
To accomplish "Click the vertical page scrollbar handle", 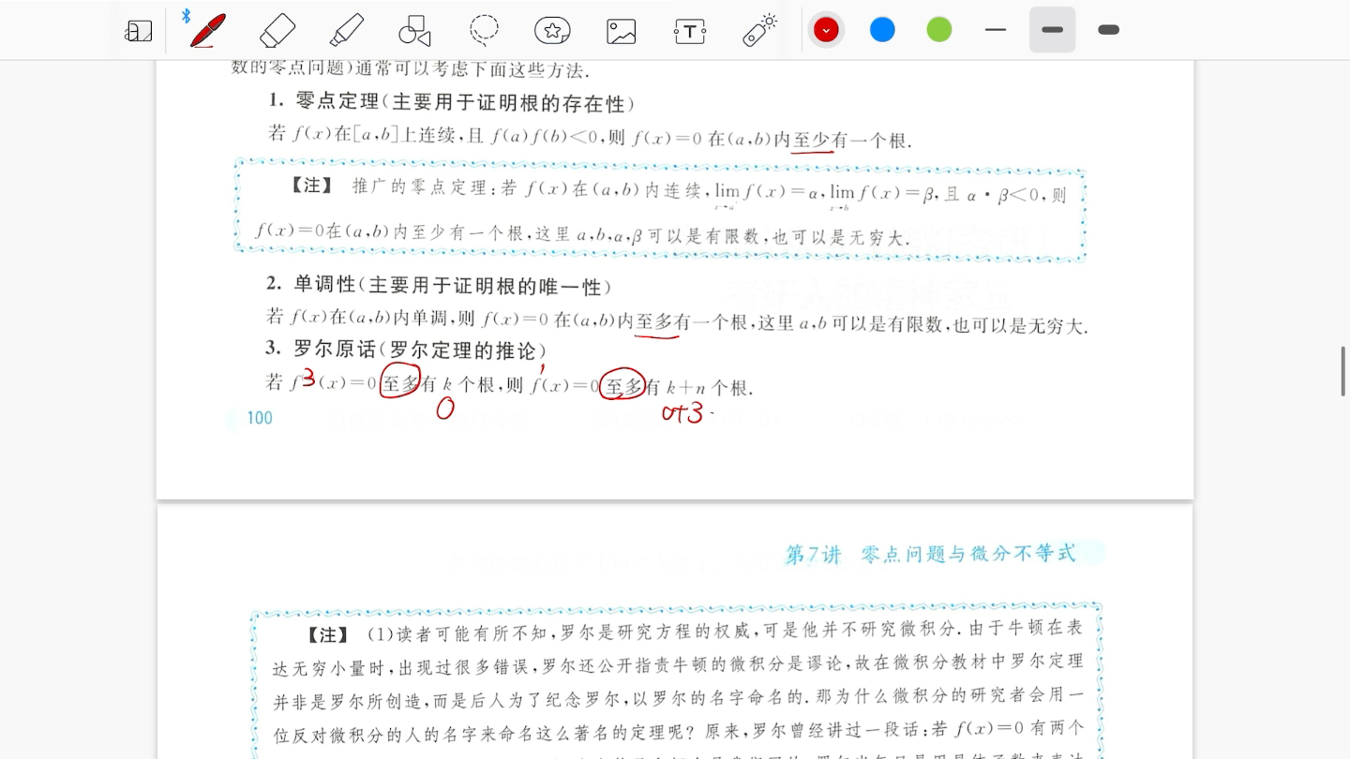I will click(1343, 371).
